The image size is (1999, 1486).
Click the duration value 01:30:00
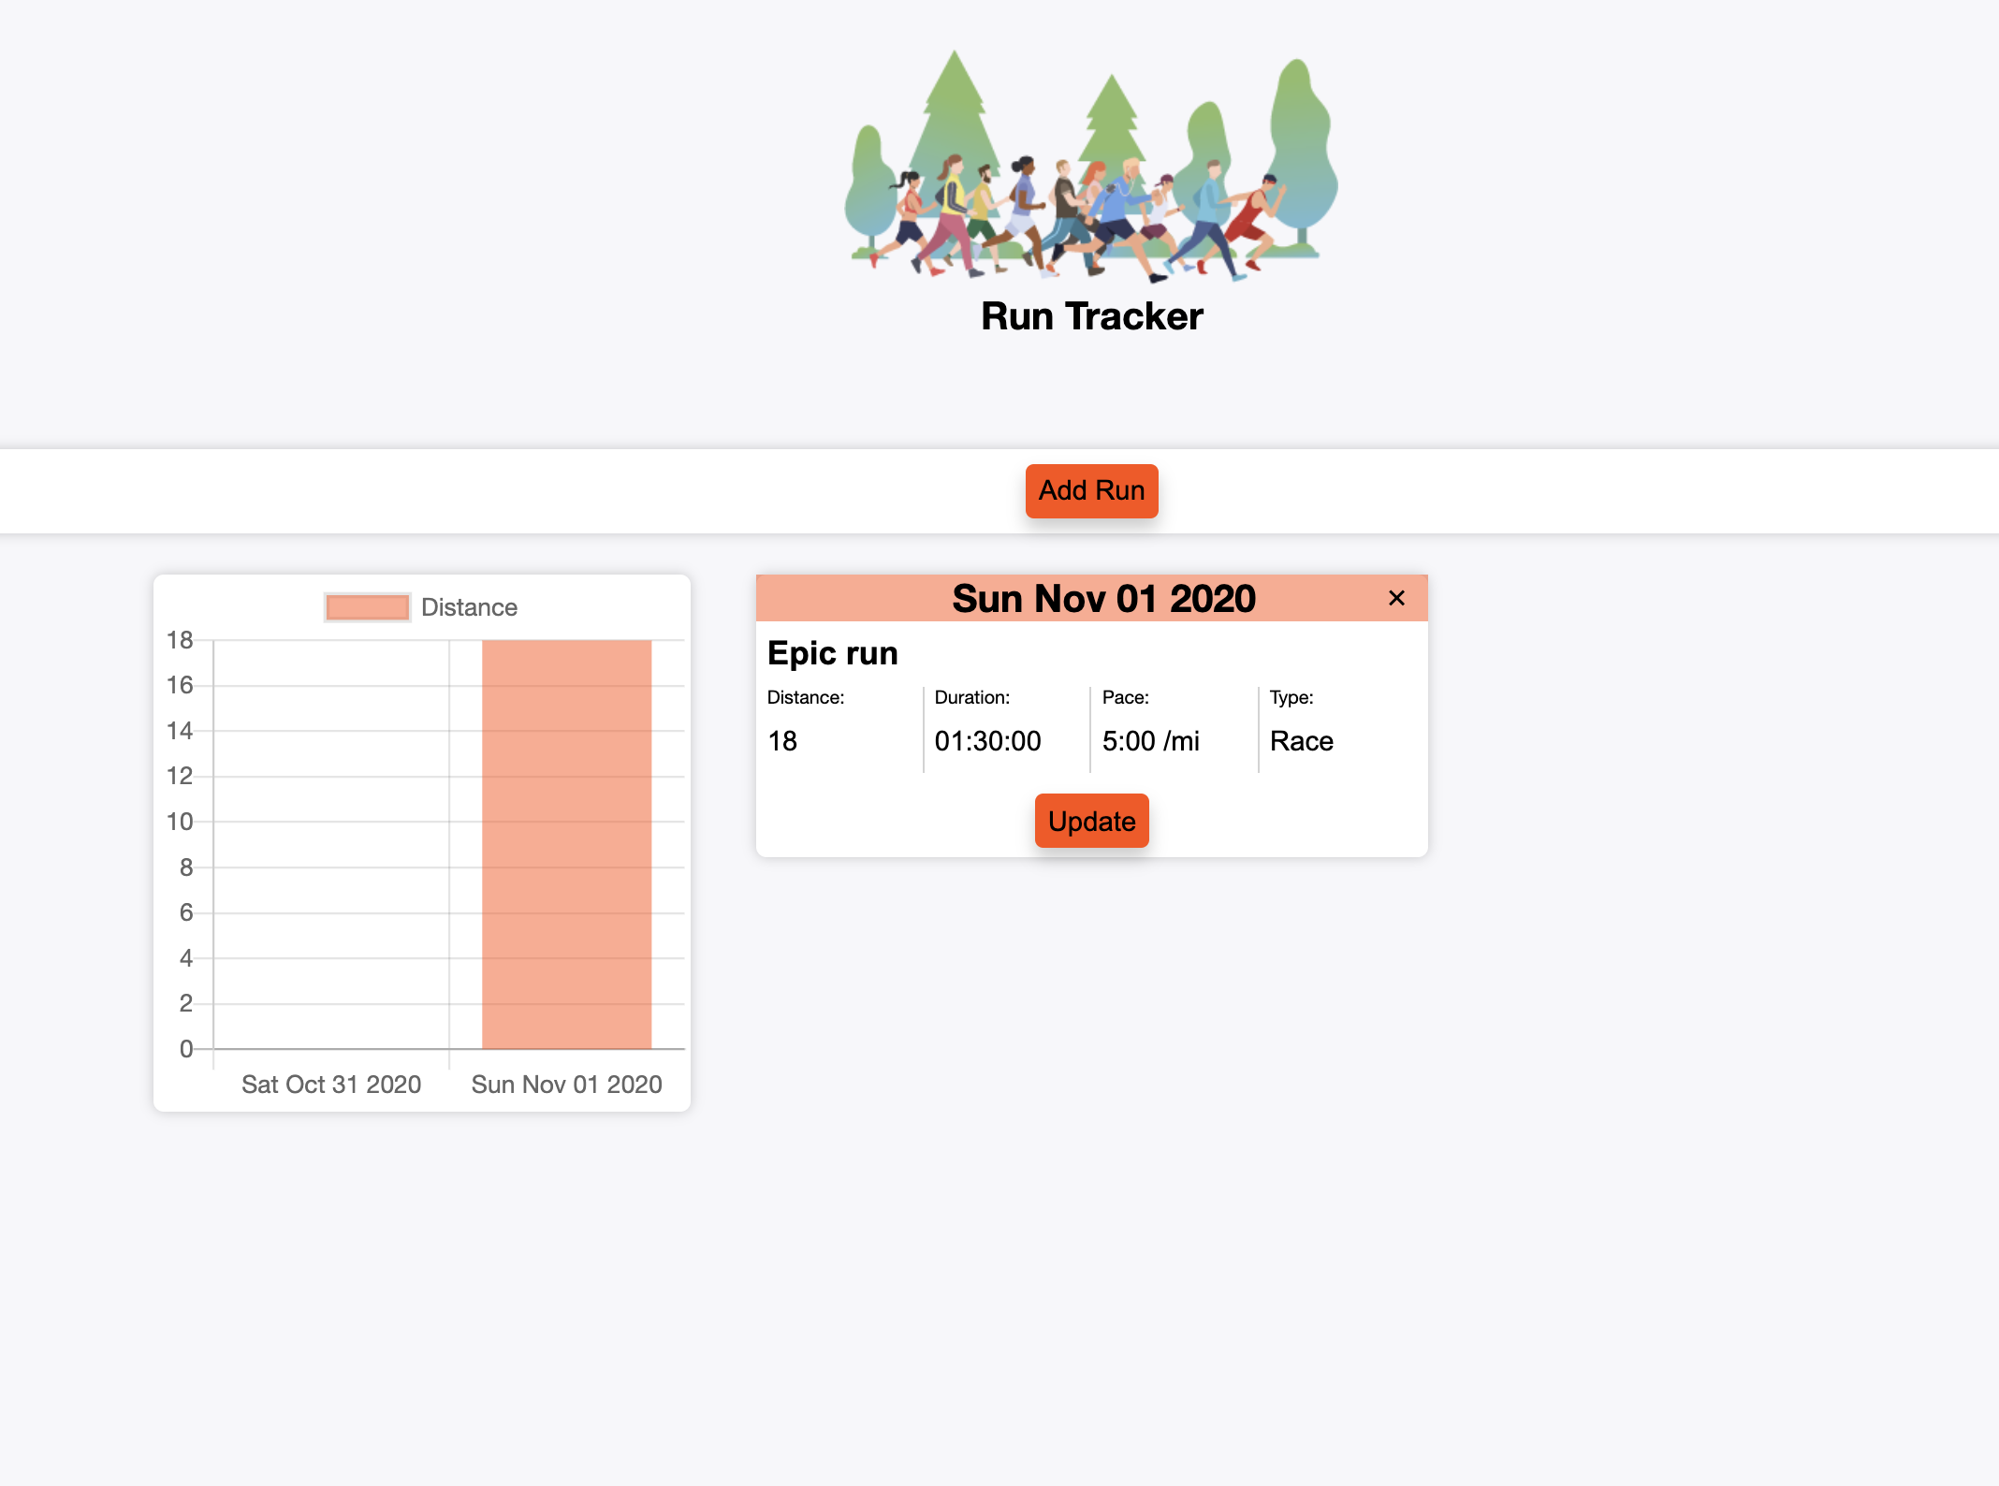pos(987,741)
